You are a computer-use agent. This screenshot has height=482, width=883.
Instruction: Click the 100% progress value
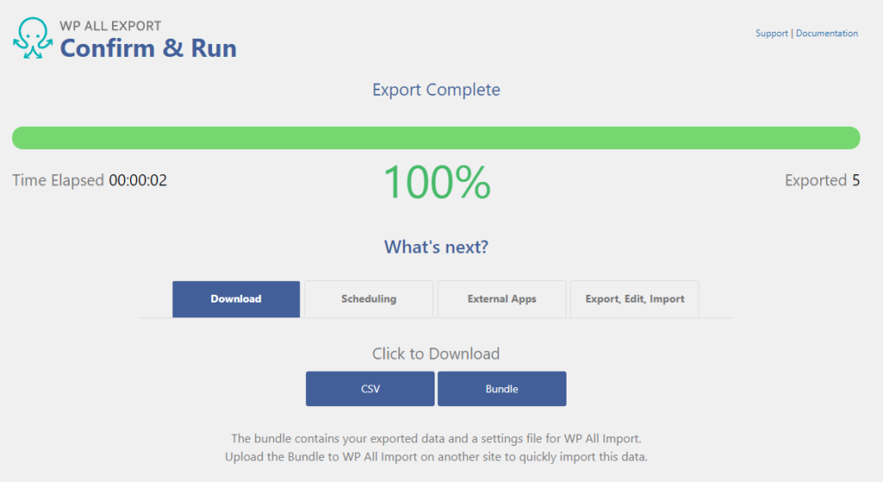pos(436,182)
